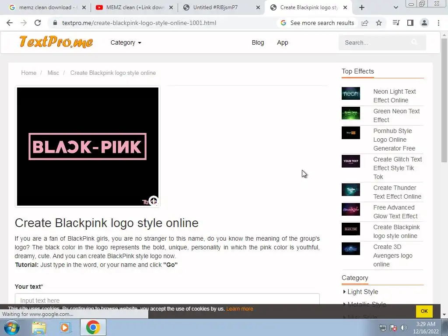
Task: Click the Glitch Text 'YOUR TEXT' thumbnail
Action: 350,161
